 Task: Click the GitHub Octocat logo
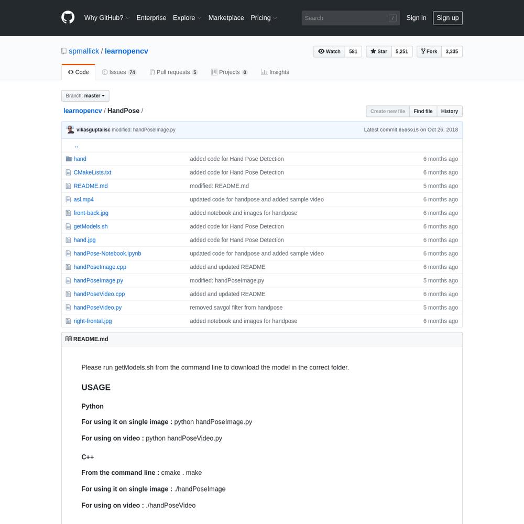pos(68,18)
